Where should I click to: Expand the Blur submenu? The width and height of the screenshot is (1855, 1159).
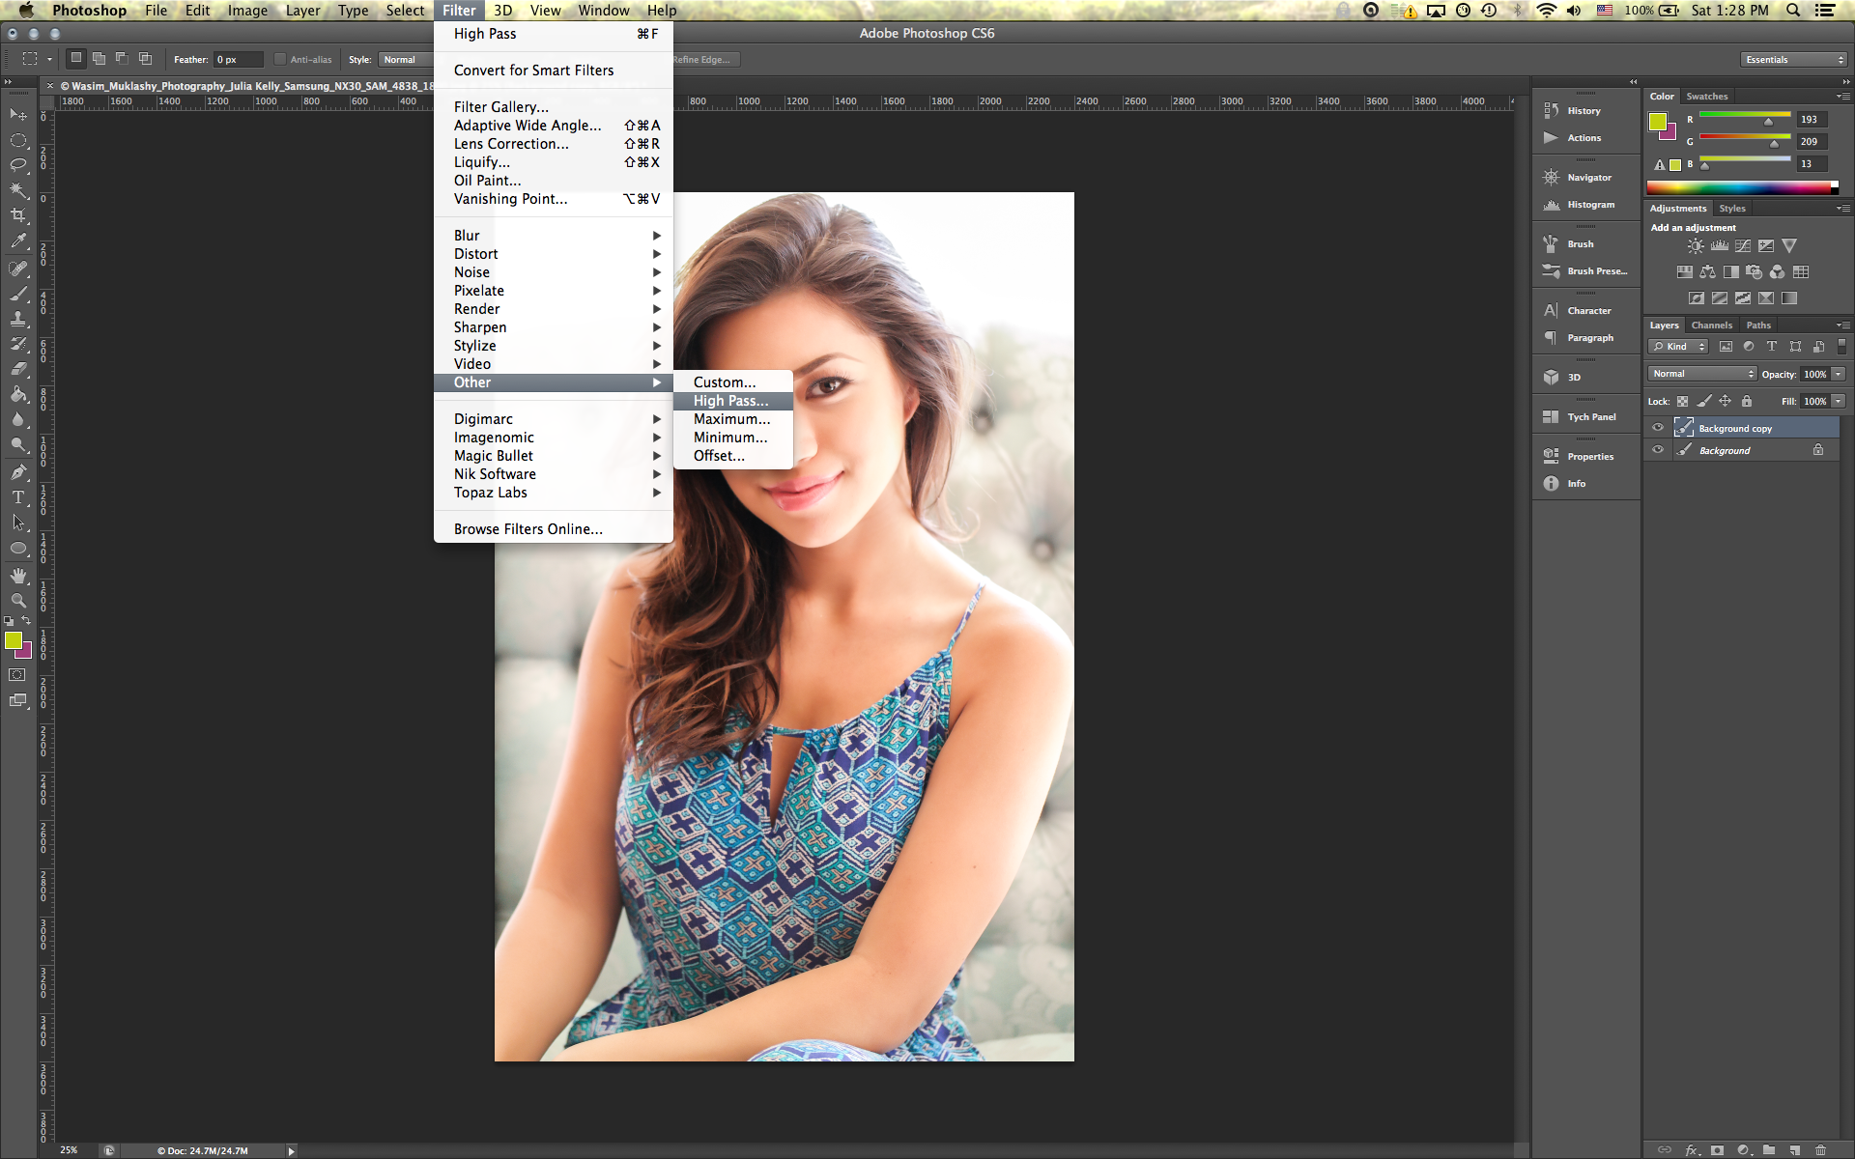point(554,236)
